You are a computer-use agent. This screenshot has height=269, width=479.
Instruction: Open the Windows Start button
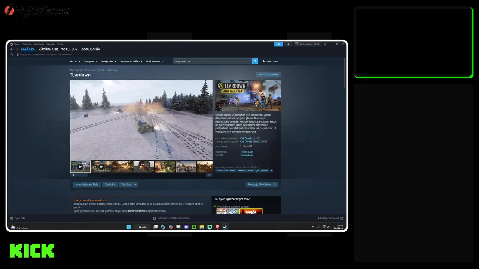pyautogui.click(x=129, y=227)
